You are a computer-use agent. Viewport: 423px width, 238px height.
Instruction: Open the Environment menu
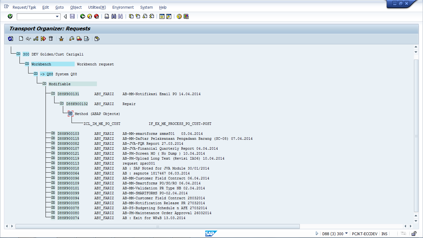(123, 7)
